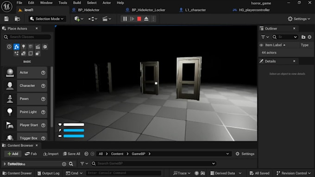Expand the Outliner search options chevron
Screen dimensions: 315x177
point(295,37)
